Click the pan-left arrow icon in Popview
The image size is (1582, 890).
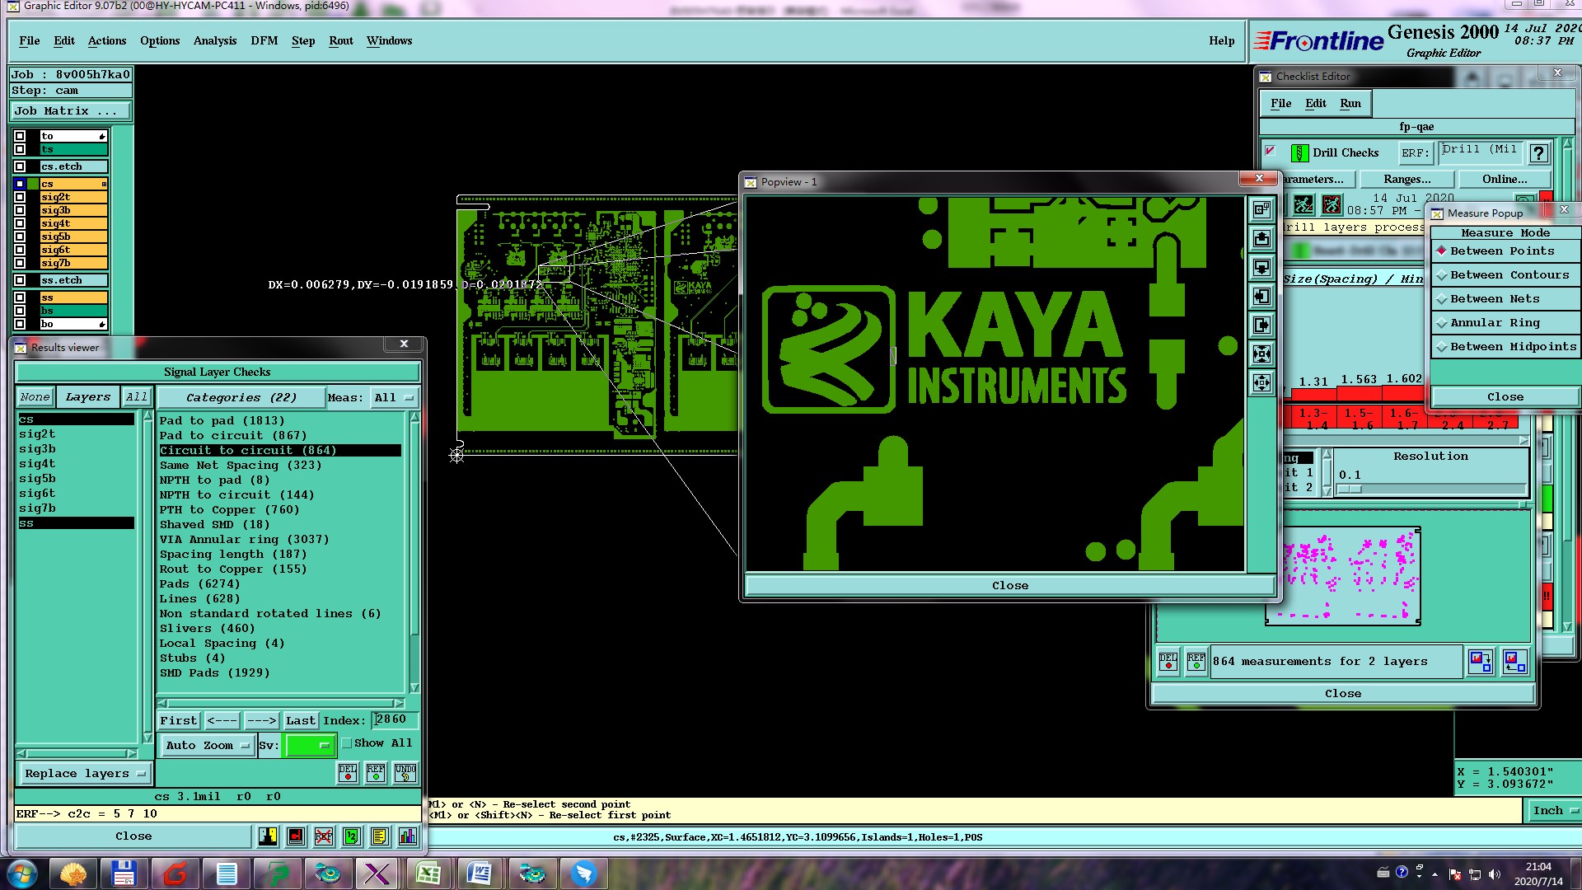(x=1261, y=297)
